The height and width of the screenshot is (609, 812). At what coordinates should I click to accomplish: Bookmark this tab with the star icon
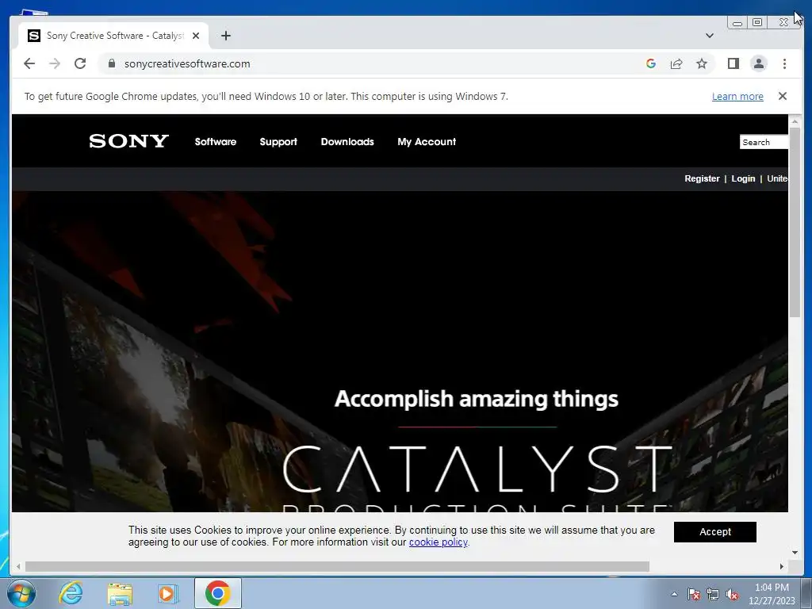tap(702, 63)
